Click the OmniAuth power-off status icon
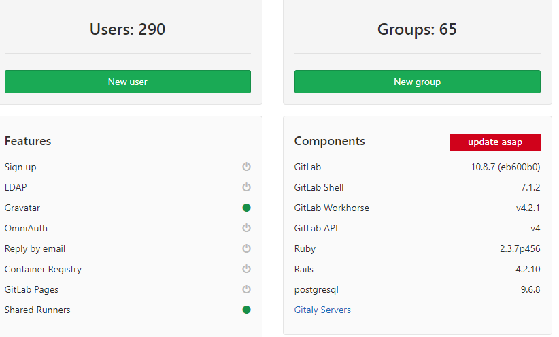Image resolution: width=559 pixels, height=337 pixels. [x=246, y=228]
